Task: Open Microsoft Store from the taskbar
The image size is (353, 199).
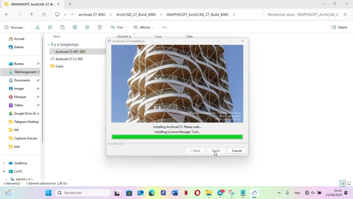Action: (129, 193)
